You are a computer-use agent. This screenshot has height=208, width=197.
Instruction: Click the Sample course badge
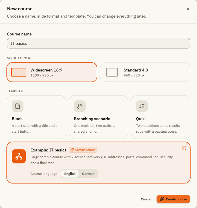pos(83,150)
